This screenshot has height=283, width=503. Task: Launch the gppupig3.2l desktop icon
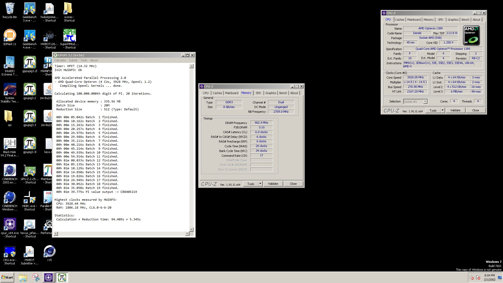point(30,64)
